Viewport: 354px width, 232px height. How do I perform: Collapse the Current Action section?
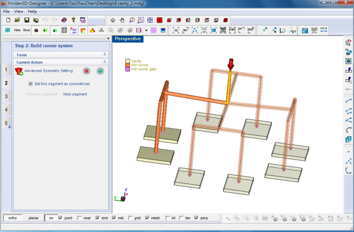[61, 62]
